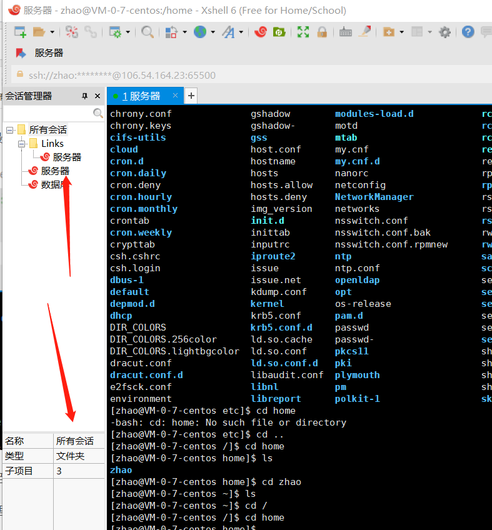Click the session manager search field

(48, 113)
